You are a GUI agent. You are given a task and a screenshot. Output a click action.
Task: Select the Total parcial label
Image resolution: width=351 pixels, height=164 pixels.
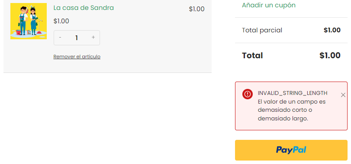click(x=262, y=30)
